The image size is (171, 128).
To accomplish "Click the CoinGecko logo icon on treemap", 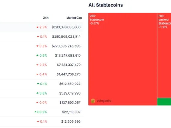I will (x=93, y=101).
